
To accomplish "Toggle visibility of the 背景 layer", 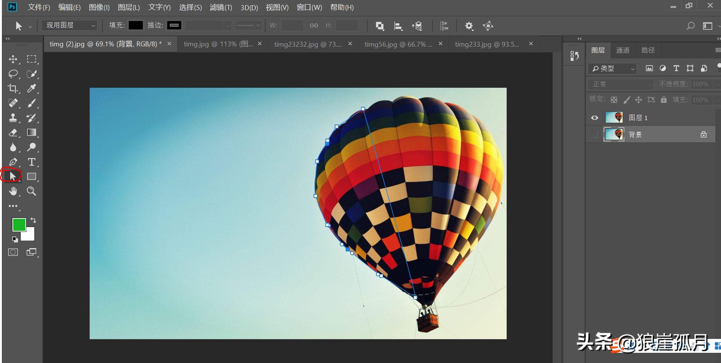I will point(594,134).
